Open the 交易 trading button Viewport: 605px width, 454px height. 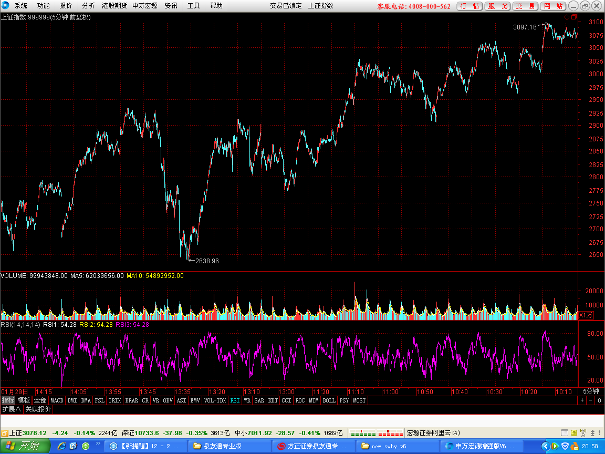(525, 6)
